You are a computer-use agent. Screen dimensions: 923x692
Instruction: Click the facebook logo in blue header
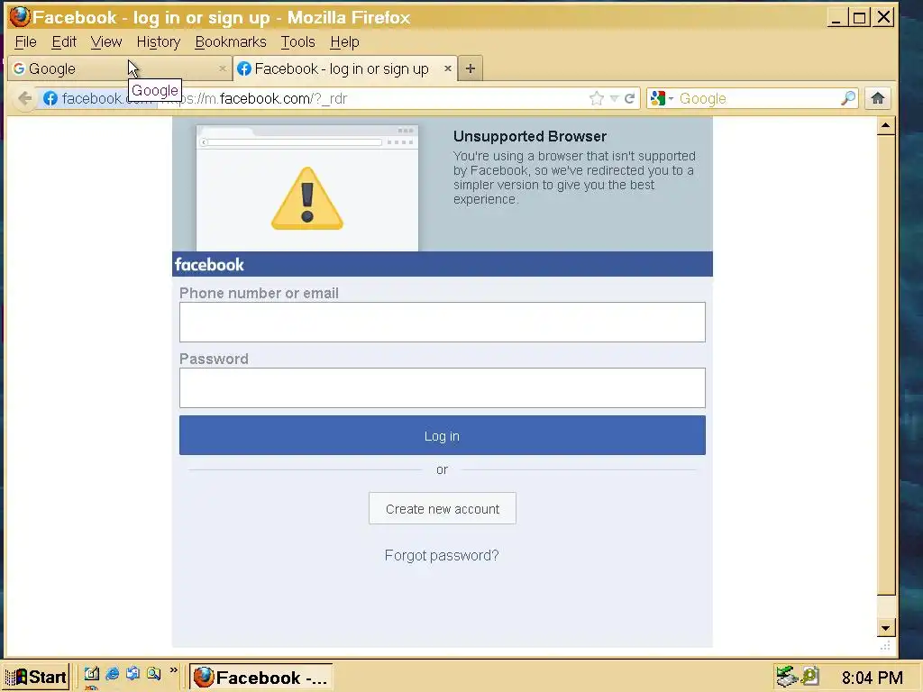coord(209,265)
